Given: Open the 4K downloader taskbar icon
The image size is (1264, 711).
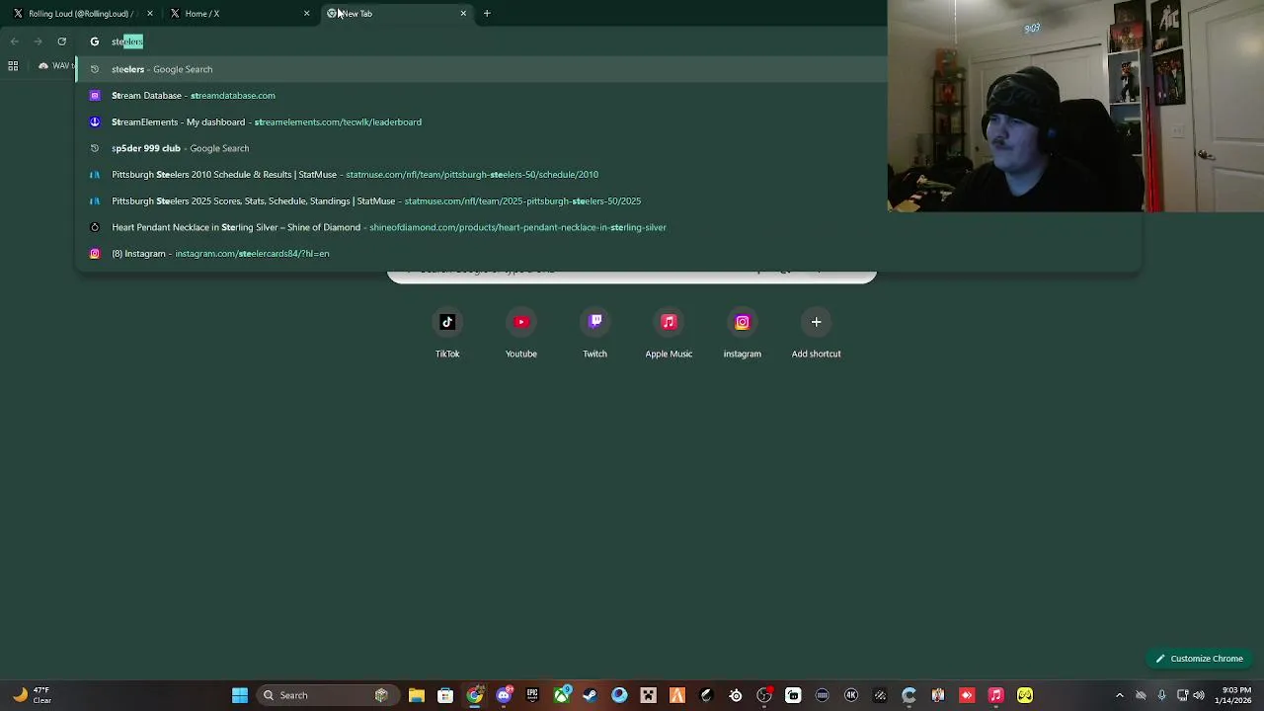Looking at the screenshot, I should (x=851, y=695).
